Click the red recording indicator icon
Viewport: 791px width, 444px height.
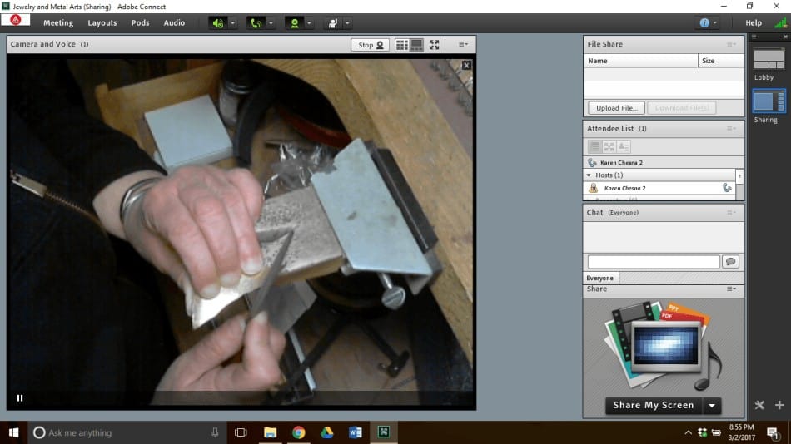tap(16, 20)
